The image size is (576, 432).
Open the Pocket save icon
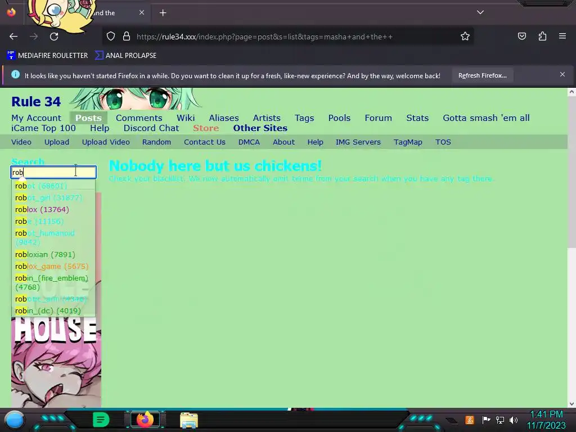click(521, 36)
